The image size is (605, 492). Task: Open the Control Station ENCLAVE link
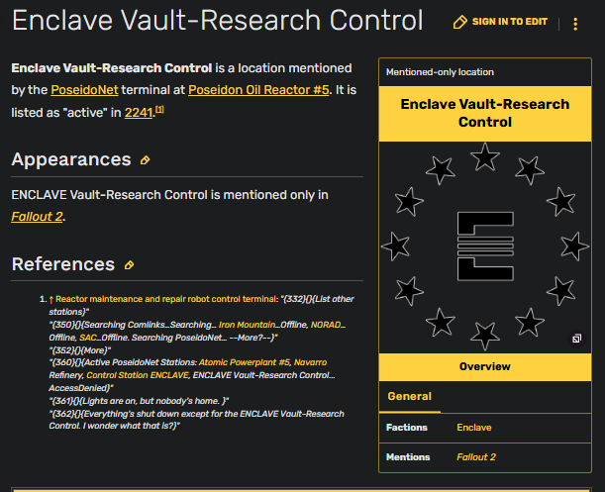(138, 375)
